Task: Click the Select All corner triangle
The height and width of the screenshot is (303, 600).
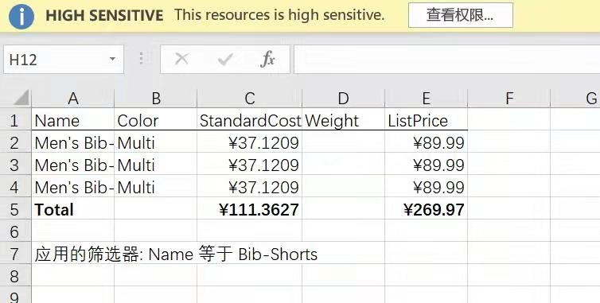Action: [21, 98]
